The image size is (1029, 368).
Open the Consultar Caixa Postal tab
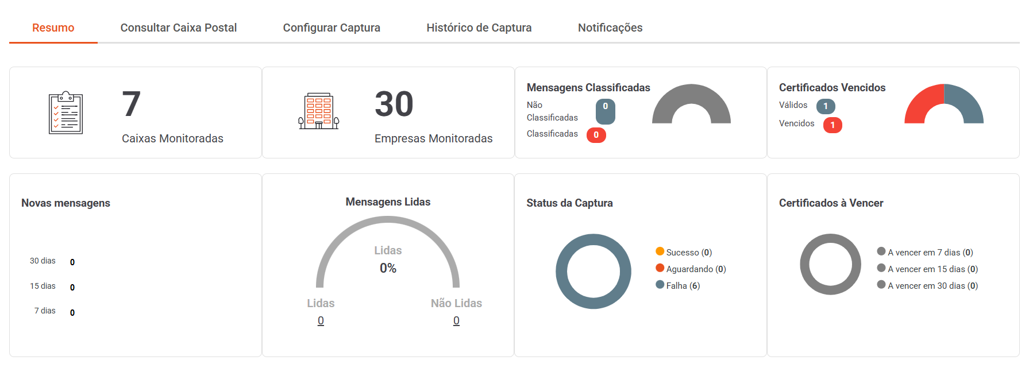tap(179, 28)
